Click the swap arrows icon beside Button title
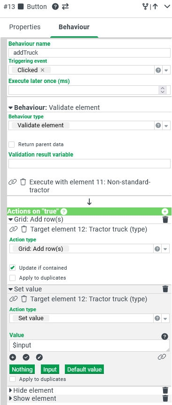The height and width of the screenshot is (405, 172). [x=65, y=7]
